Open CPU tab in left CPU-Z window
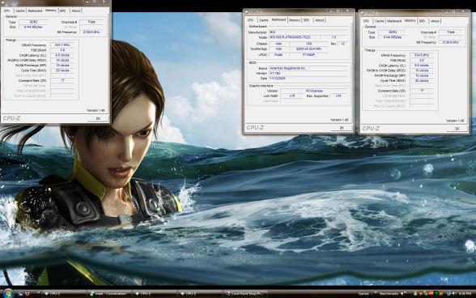 tap(6, 11)
